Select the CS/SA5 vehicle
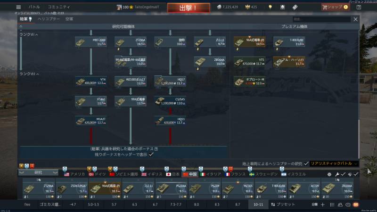The width and height of the screenshot is (377, 212). (170, 101)
